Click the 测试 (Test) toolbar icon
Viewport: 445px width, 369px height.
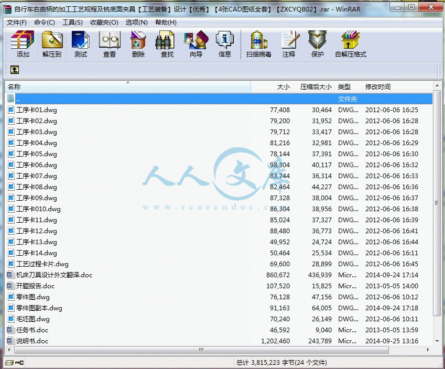click(x=81, y=40)
